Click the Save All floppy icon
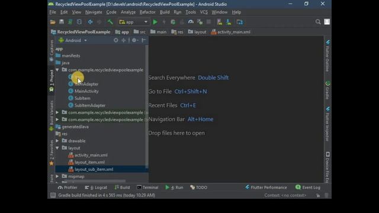 (62, 22)
